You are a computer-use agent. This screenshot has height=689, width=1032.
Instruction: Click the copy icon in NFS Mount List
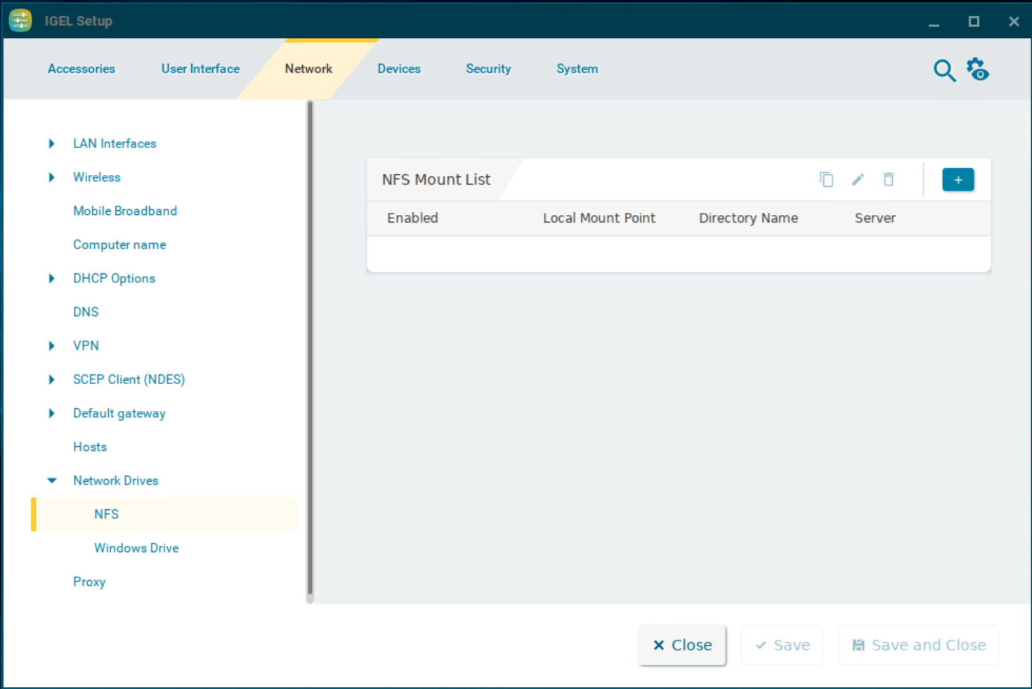click(x=826, y=180)
